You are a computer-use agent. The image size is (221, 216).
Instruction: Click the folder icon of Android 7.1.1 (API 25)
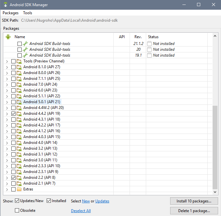pyautogui.click(x=19, y=79)
